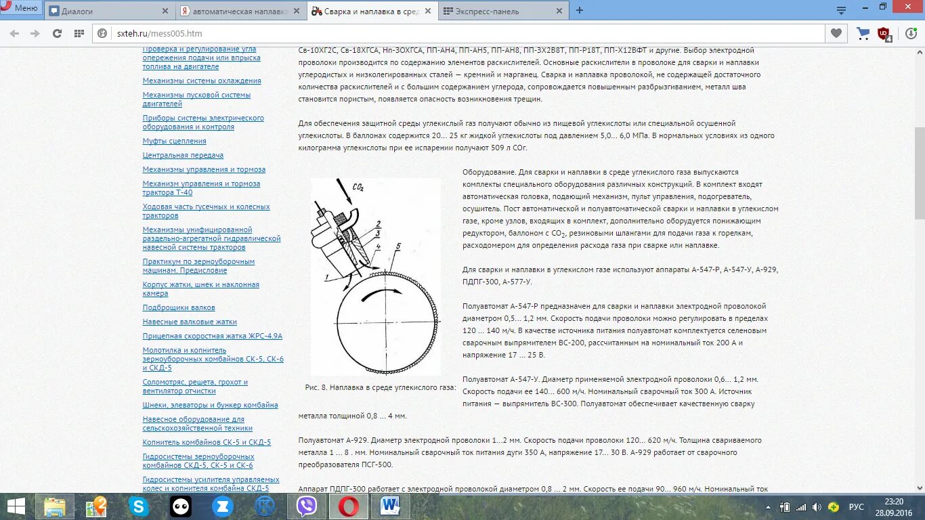Open the downloads icon in toolbar

click(911, 33)
